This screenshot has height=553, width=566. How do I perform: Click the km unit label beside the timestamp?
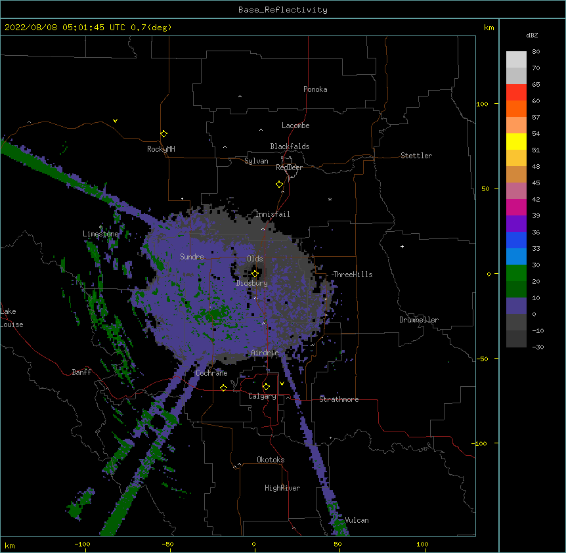tap(489, 28)
